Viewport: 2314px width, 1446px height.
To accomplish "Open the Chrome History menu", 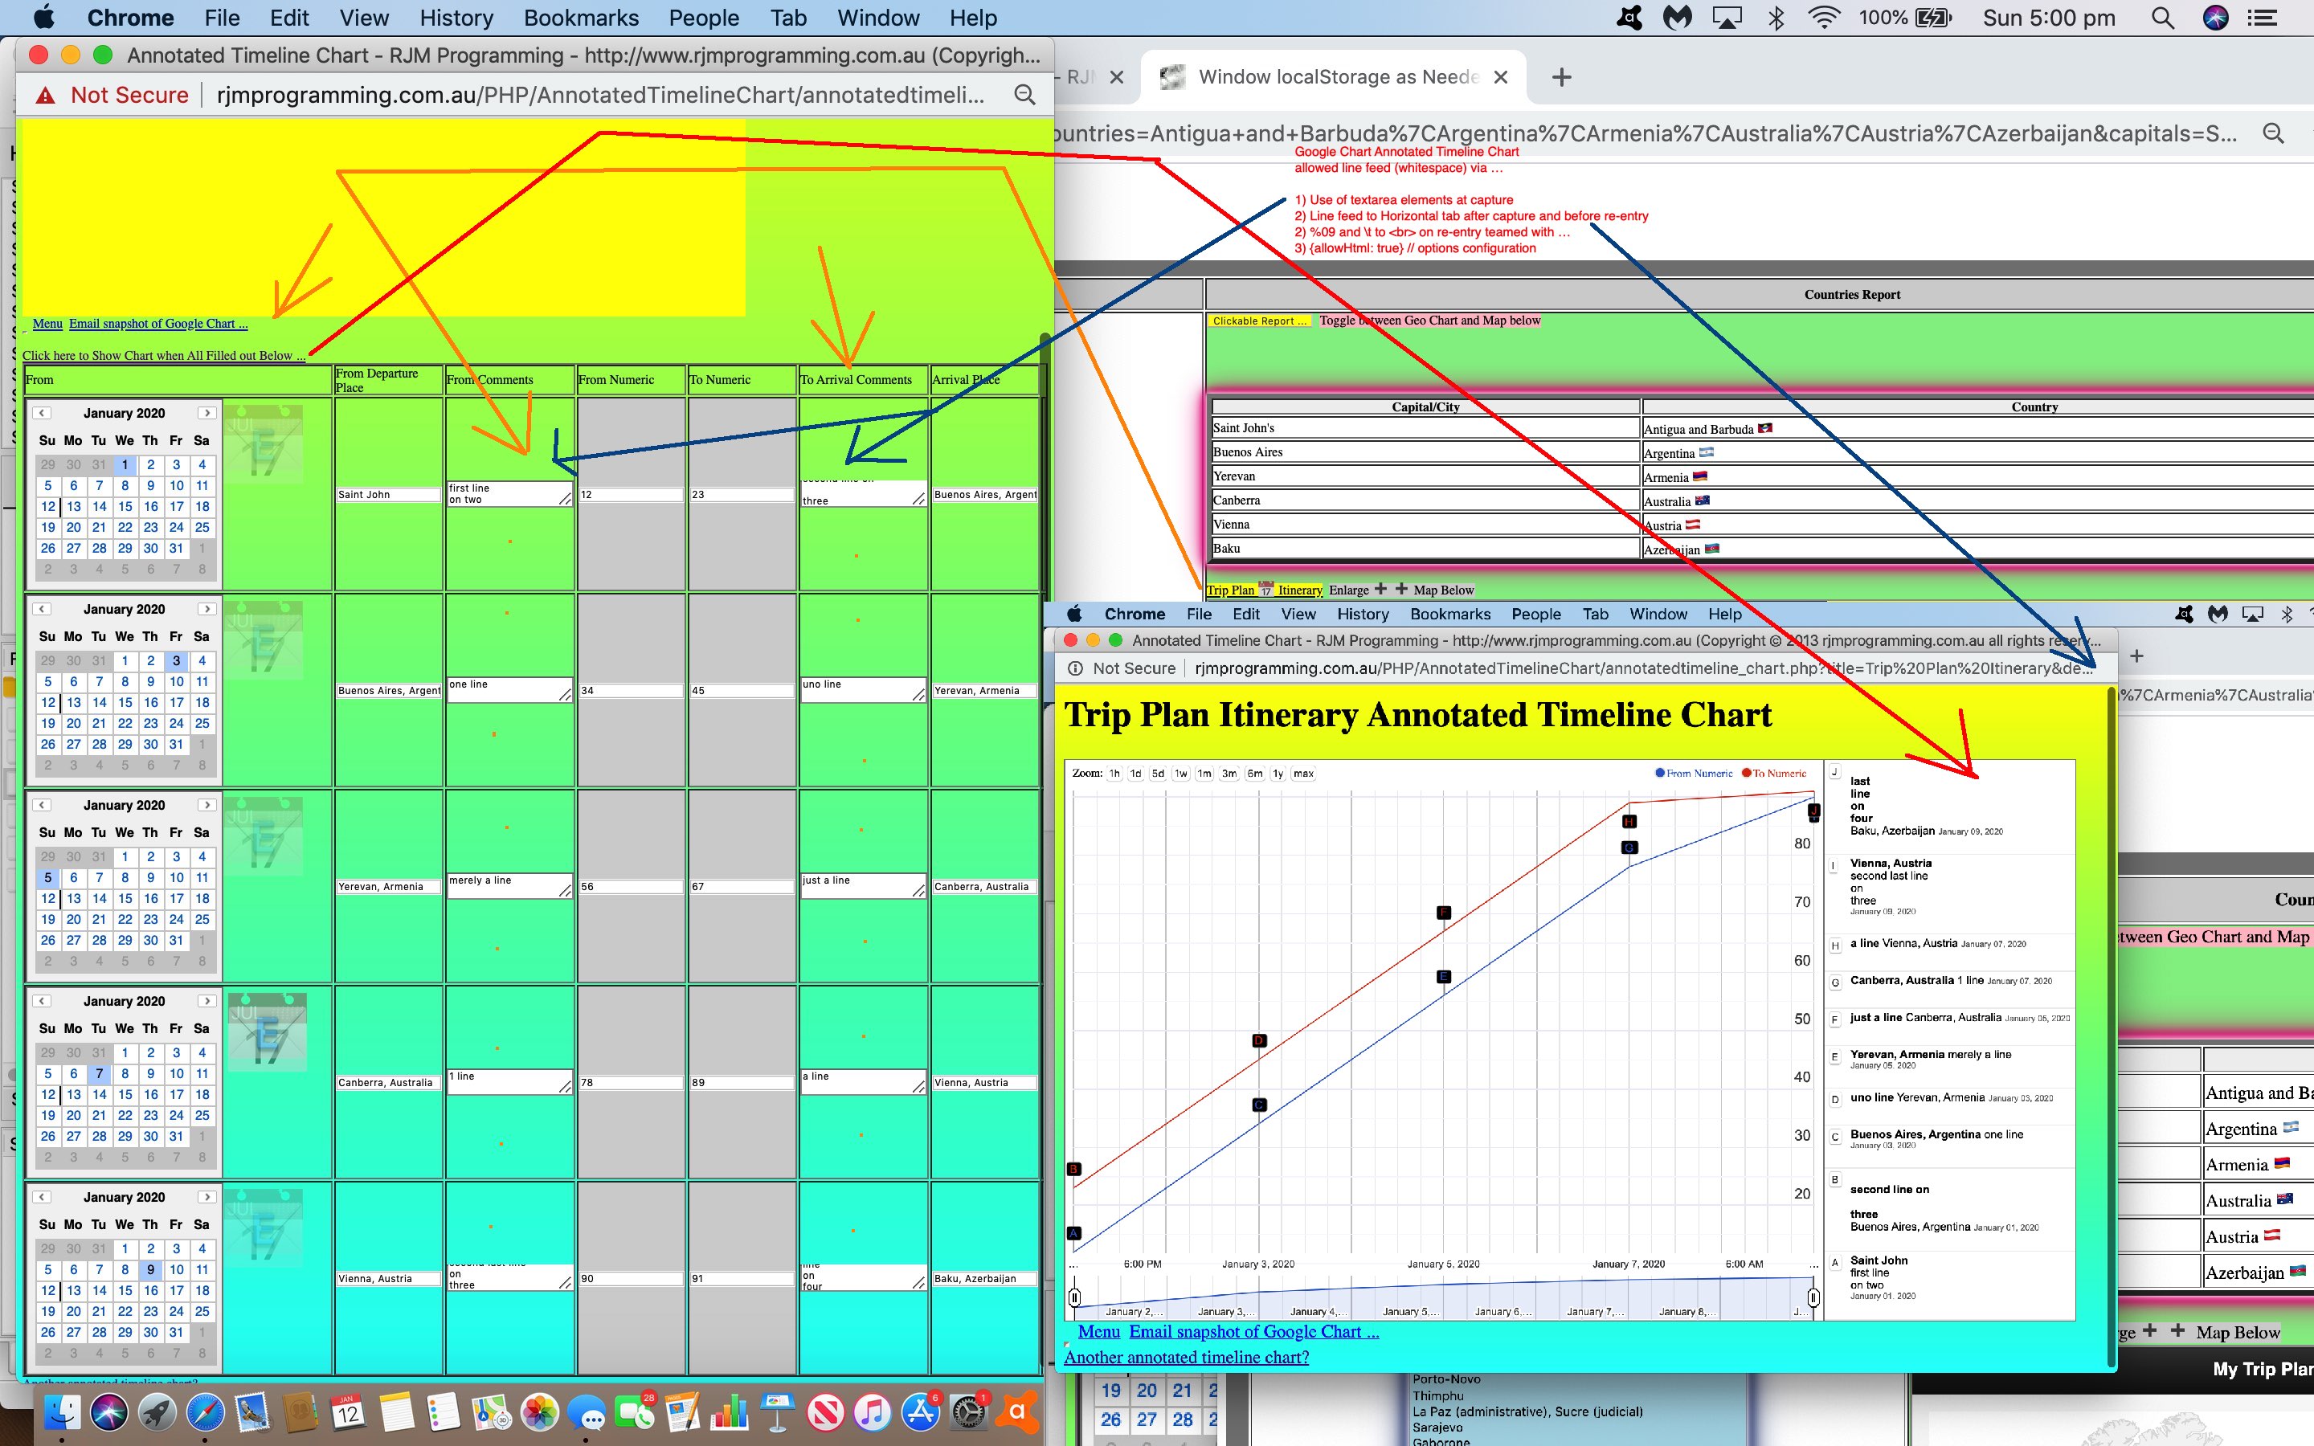I will point(456,18).
